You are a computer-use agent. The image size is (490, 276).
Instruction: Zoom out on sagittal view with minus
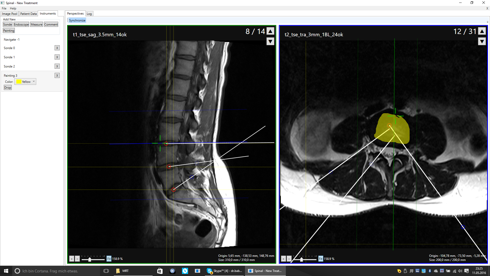[77, 259]
